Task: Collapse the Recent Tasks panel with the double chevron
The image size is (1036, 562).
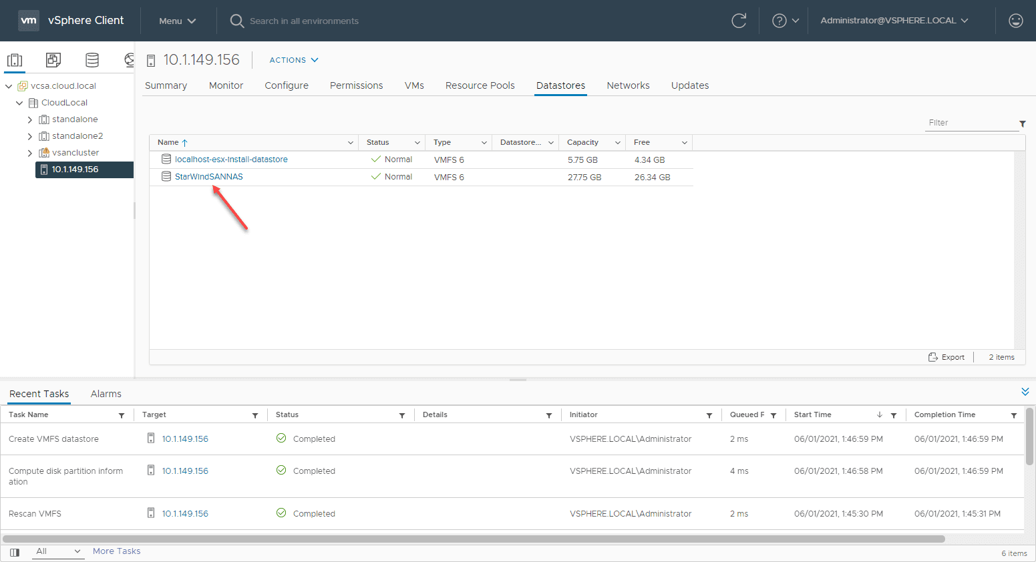Action: click(1025, 392)
